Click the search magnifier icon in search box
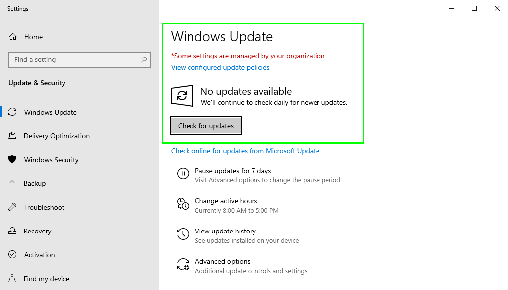 (x=144, y=60)
